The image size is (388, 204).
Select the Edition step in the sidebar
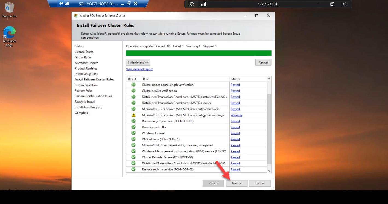click(x=80, y=46)
